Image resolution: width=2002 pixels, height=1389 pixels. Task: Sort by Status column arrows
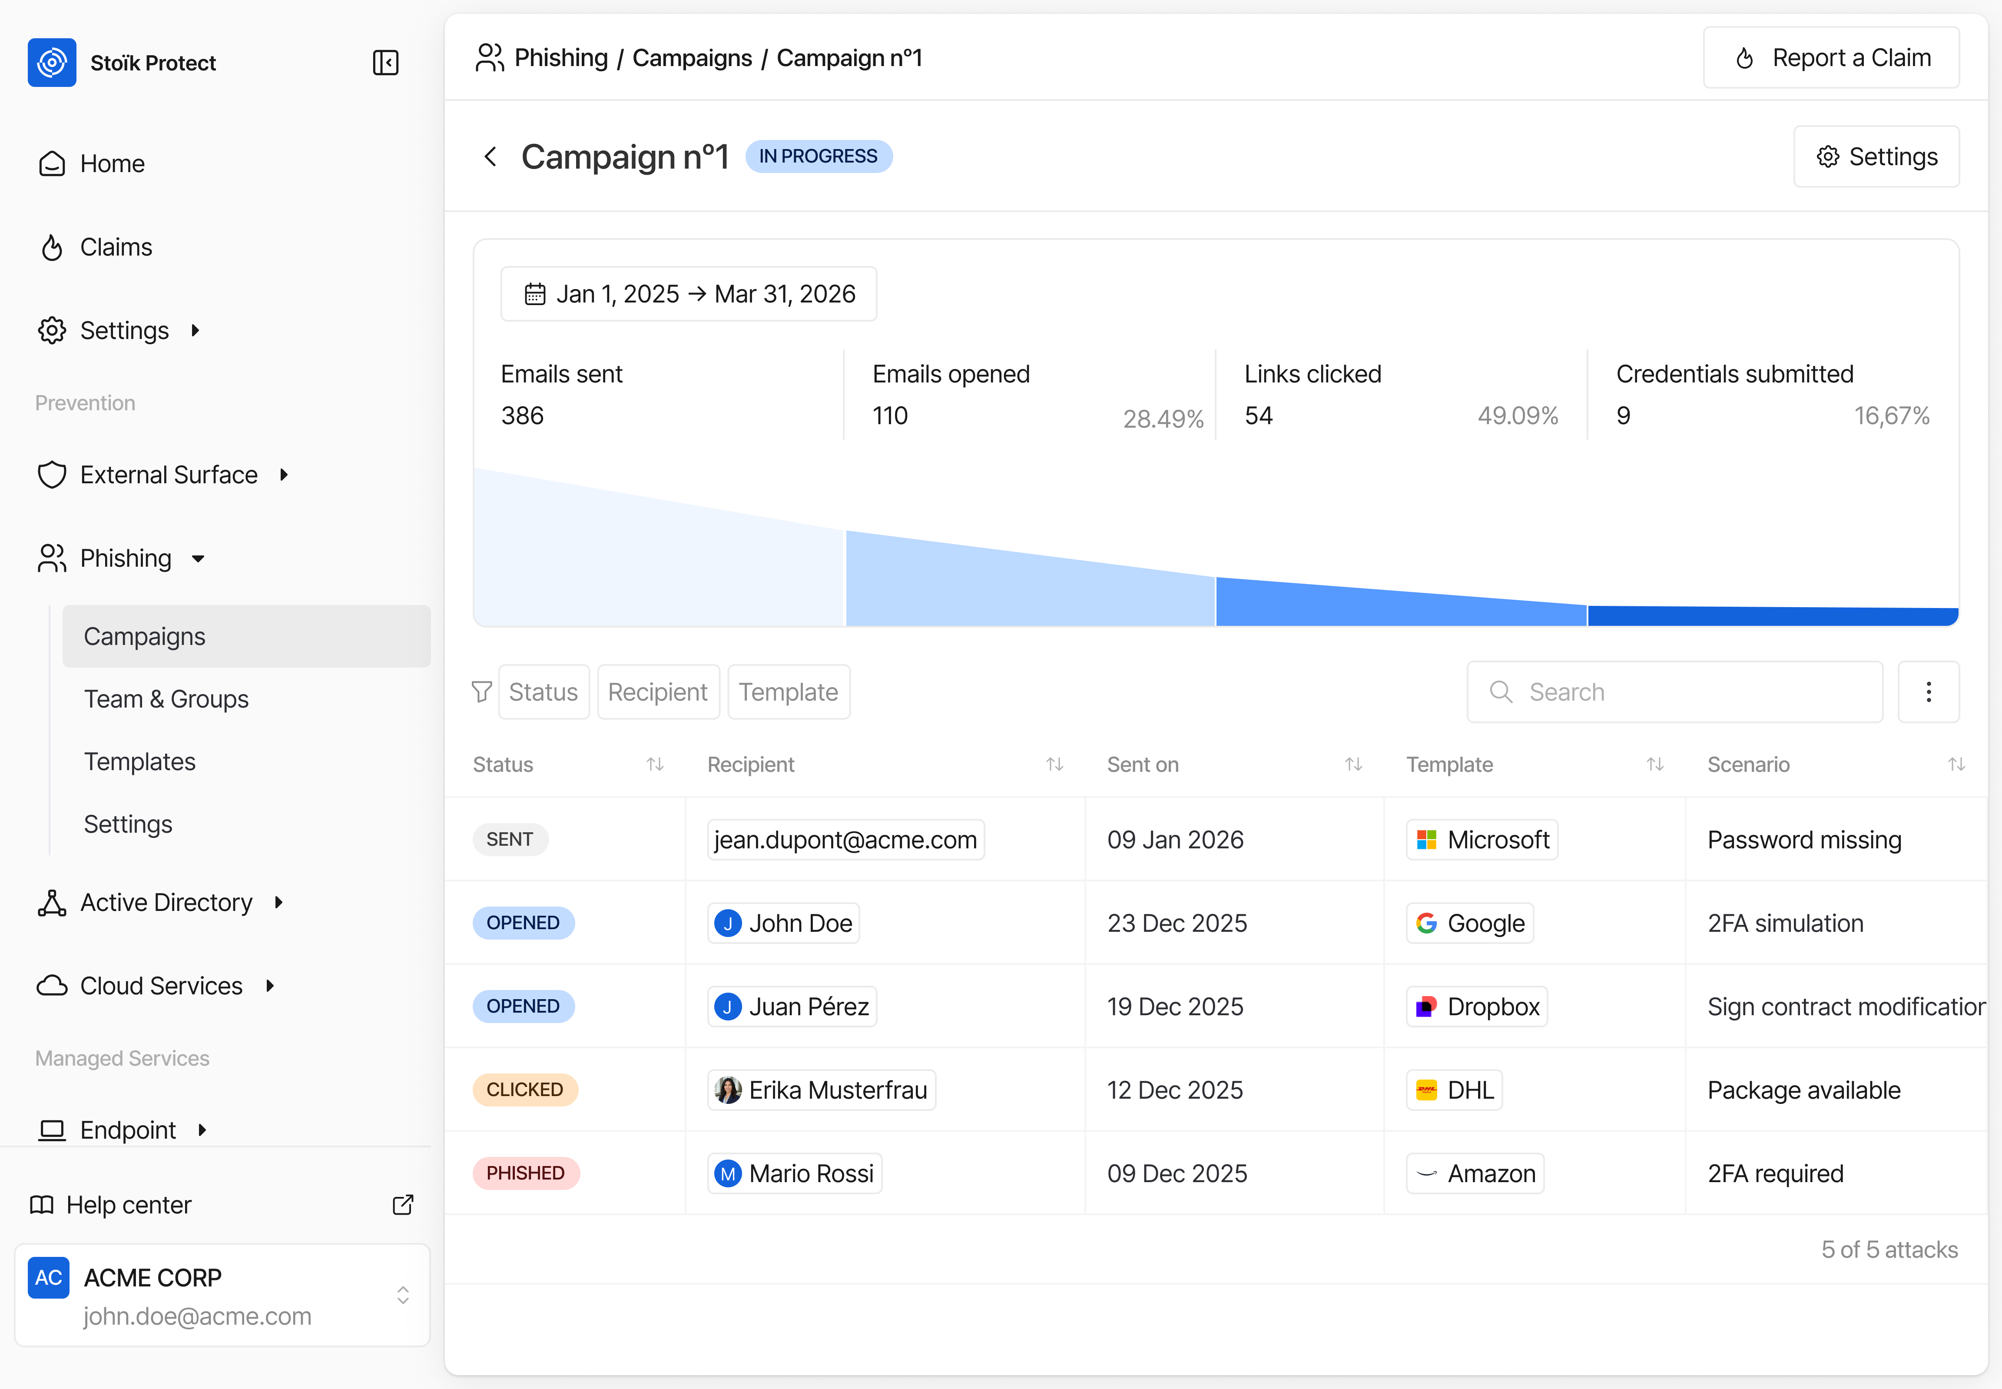tap(655, 764)
